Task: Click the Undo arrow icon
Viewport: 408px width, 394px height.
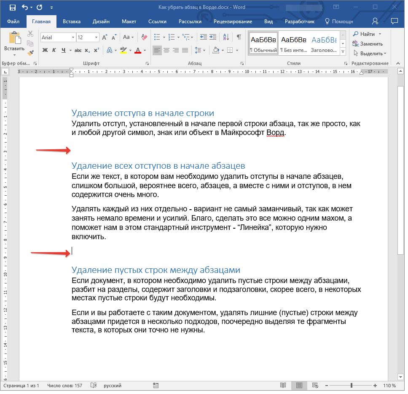Action: point(25,7)
